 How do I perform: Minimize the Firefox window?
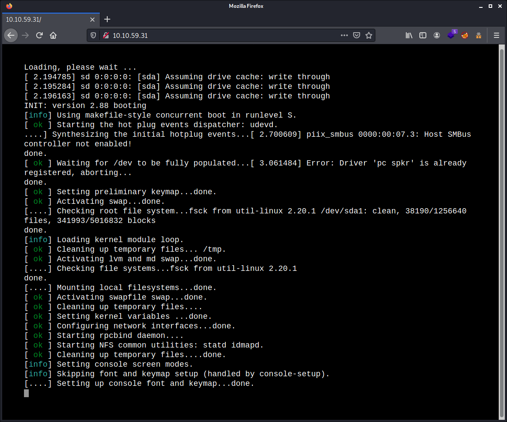pos(481,6)
